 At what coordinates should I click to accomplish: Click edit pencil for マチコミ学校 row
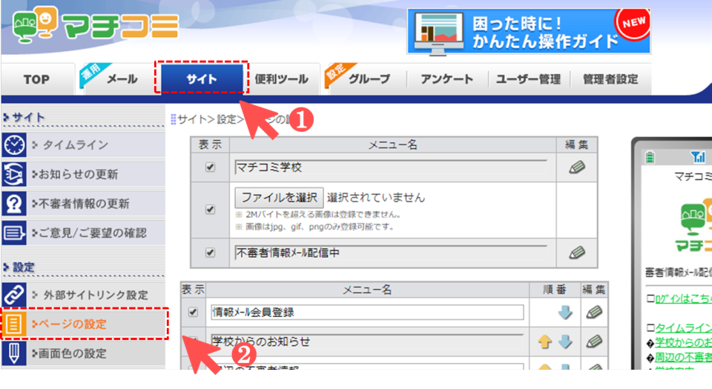tap(576, 167)
